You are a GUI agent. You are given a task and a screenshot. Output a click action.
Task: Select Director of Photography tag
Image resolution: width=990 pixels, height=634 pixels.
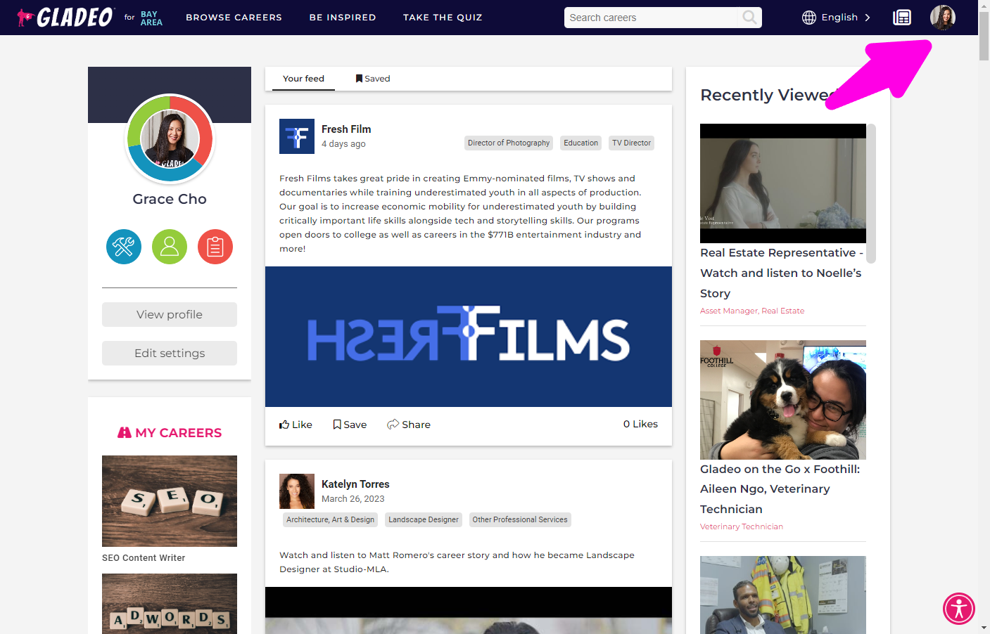coord(509,143)
